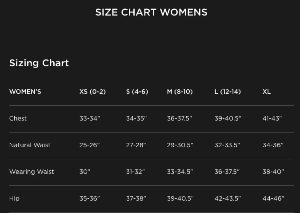Select the XL wearing waist value 38-40"
Screen dimensions: 300x213
click(x=273, y=172)
